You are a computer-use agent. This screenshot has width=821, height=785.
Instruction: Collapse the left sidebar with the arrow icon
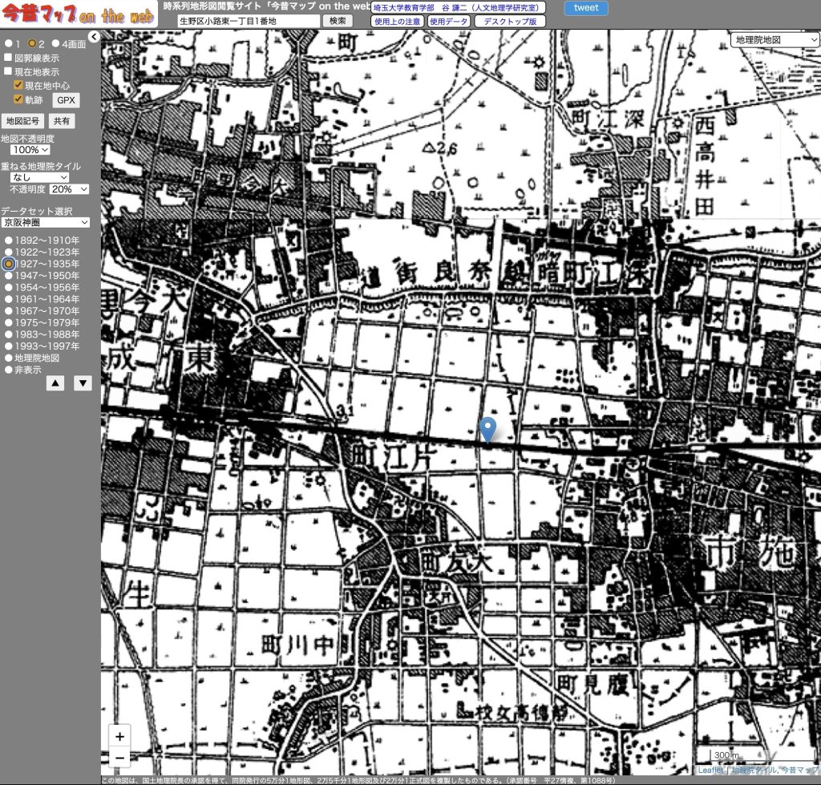click(94, 36)
